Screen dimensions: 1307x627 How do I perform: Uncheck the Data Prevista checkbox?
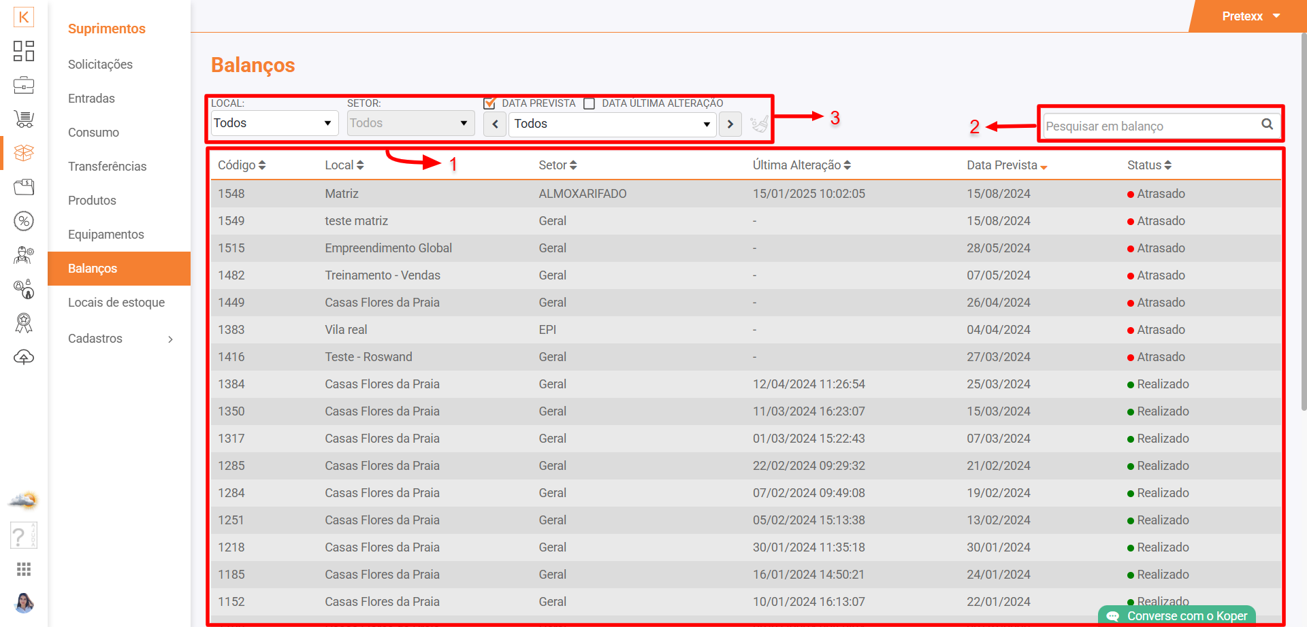[x=489, y=103]
